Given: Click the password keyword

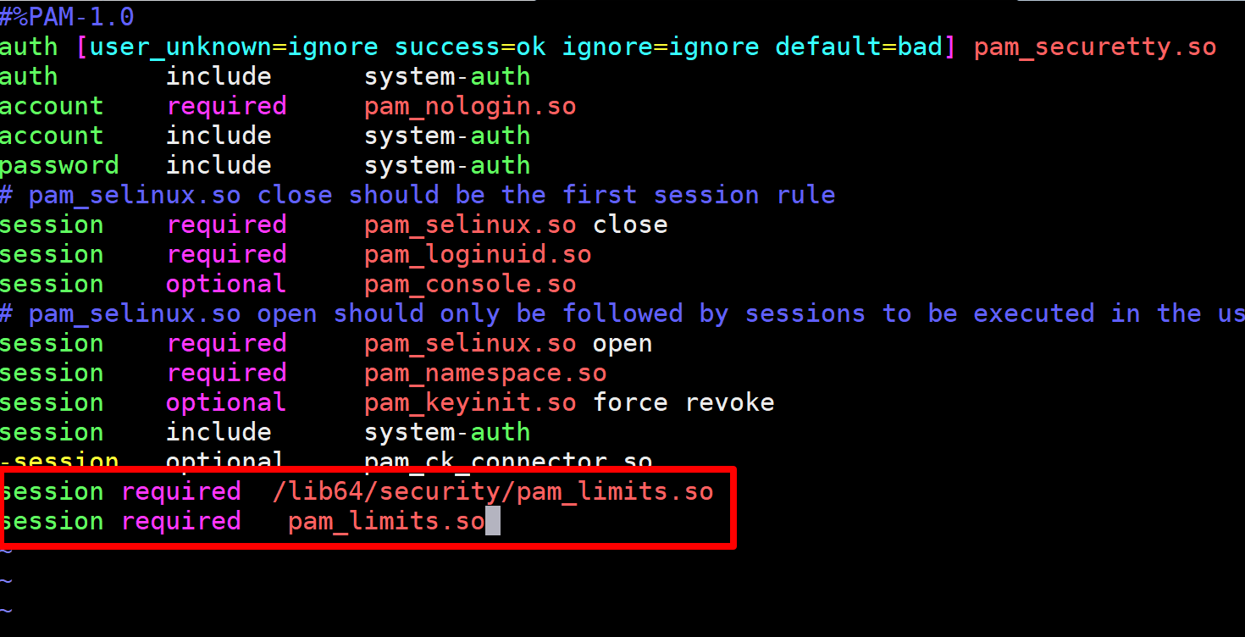Looking at the screenshot, I should tap(59, 165).
